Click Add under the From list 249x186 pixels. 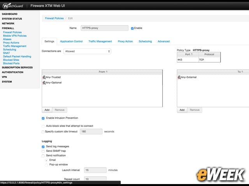pos(47,110)
